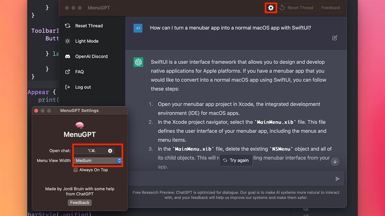Click the Try again button

[x=236, y=160]
